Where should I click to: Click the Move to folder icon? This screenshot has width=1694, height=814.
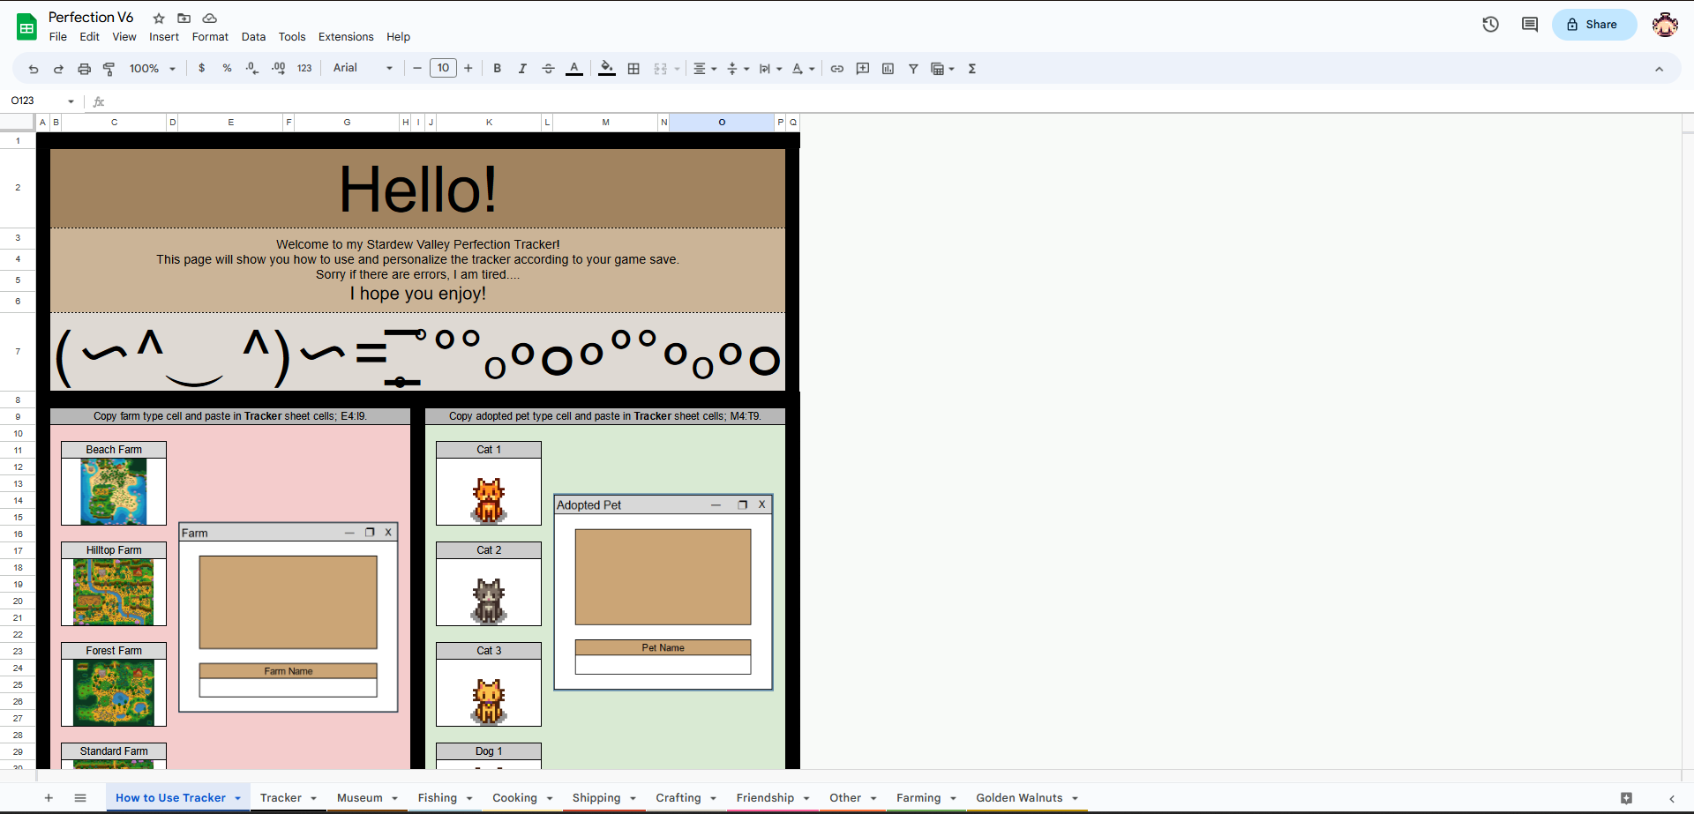(184, 18)
